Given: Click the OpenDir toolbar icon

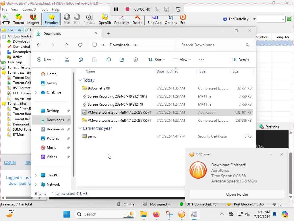Looking at the screenshot, I should 105,19.
